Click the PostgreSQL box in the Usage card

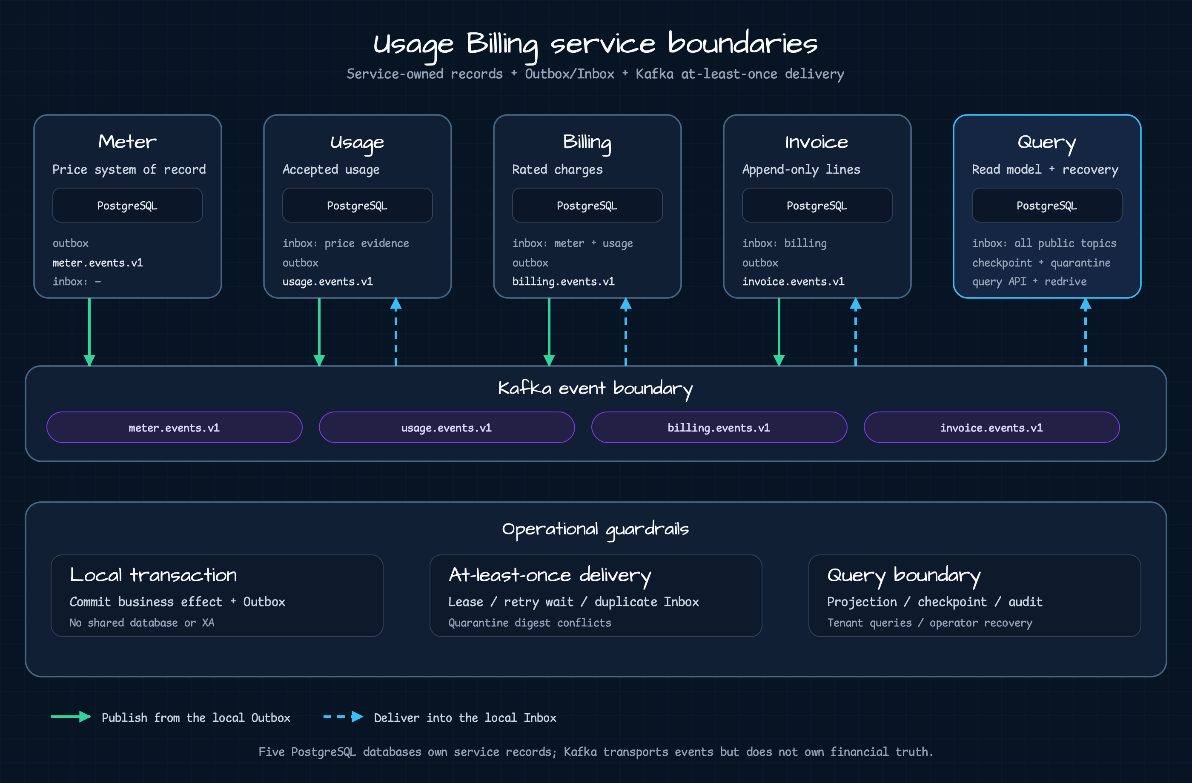[x=357, y=205]
